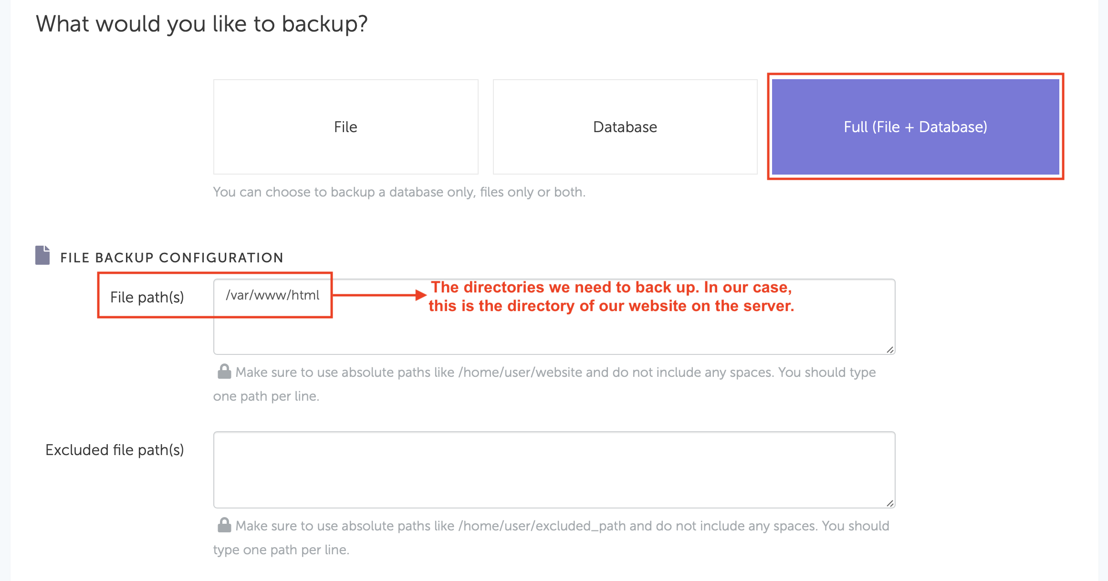1108x581 pixels.
Task: Click the lock icon under File path(s) box
Action: coord(224,372)
